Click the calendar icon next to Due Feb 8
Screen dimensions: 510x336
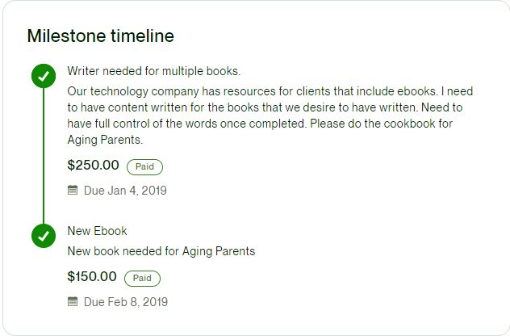[73, 302]
